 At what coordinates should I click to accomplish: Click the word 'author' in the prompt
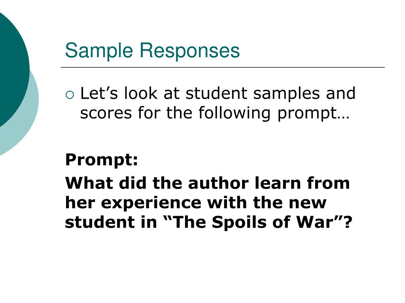[218, 183]
